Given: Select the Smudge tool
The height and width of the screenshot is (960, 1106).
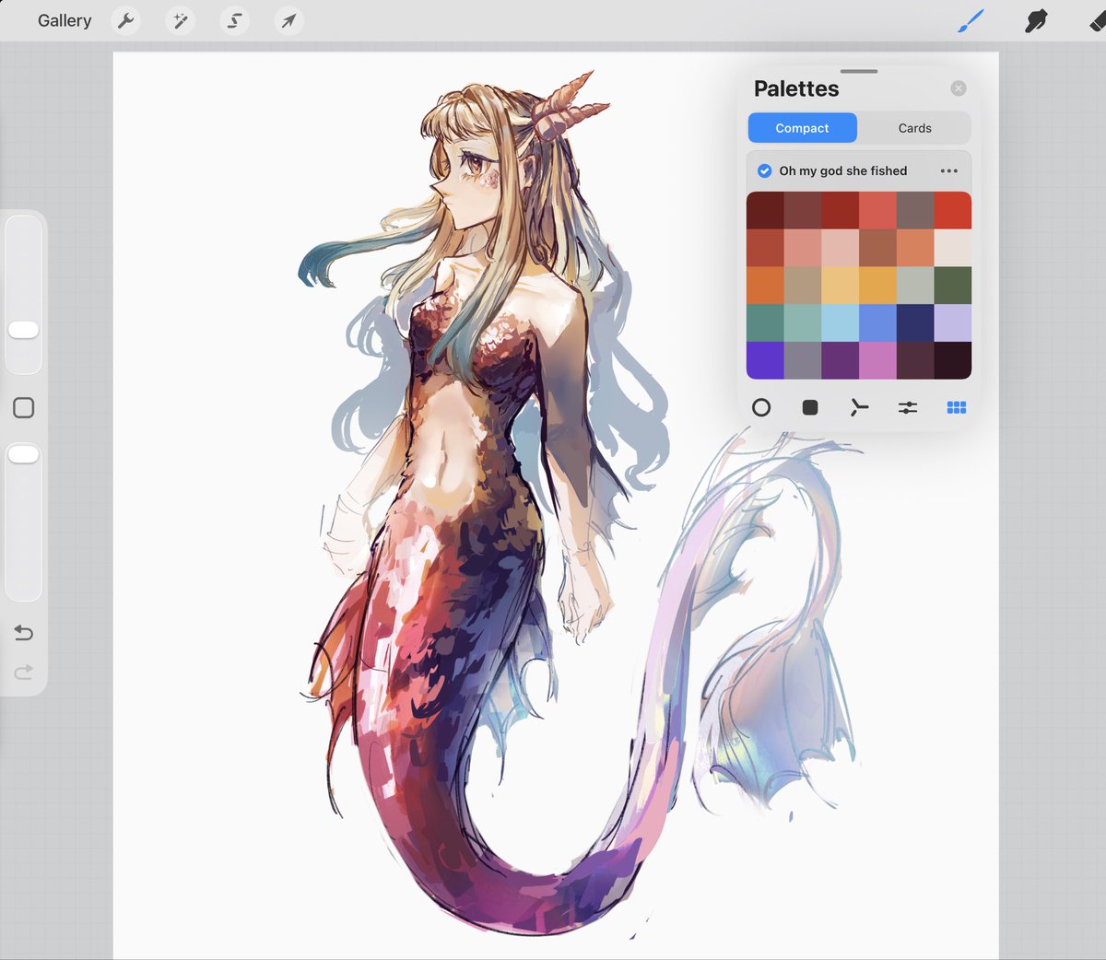Looking at the screenshot, I should [1036, 20].
